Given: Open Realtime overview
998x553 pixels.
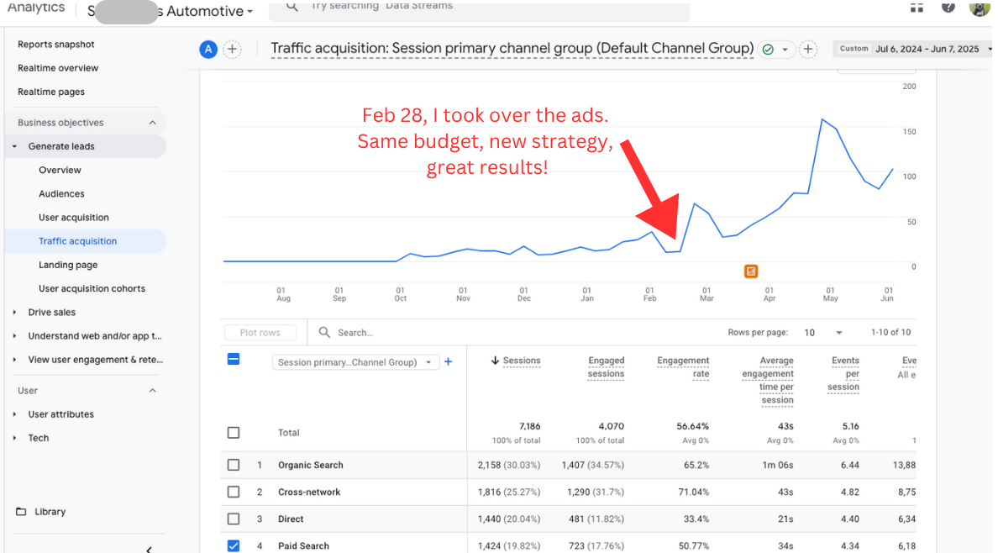Looking at the screenshot, I should [x=58, y=67].
